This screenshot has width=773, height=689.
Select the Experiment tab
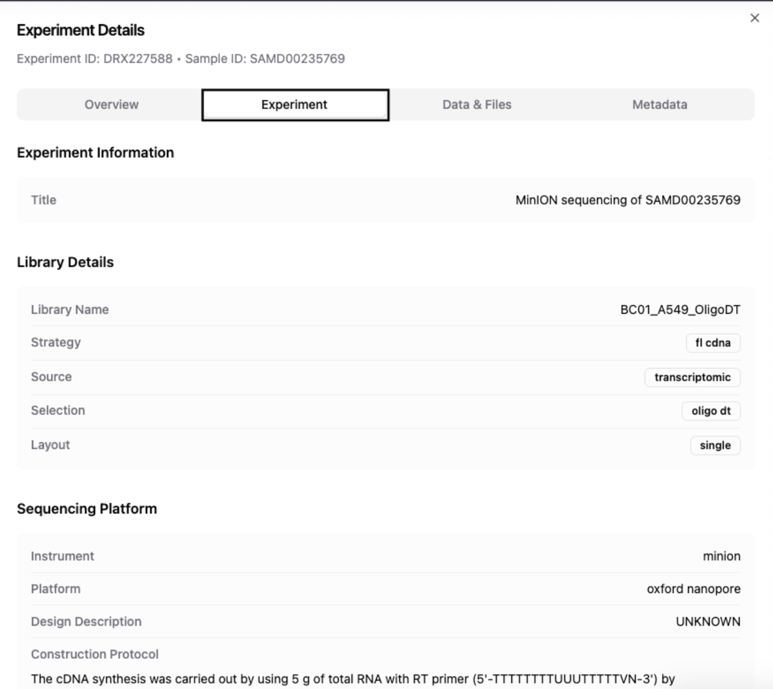coord(294,104)
